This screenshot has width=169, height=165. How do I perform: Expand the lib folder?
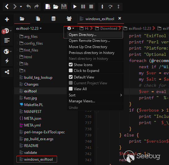pos(17,64)
